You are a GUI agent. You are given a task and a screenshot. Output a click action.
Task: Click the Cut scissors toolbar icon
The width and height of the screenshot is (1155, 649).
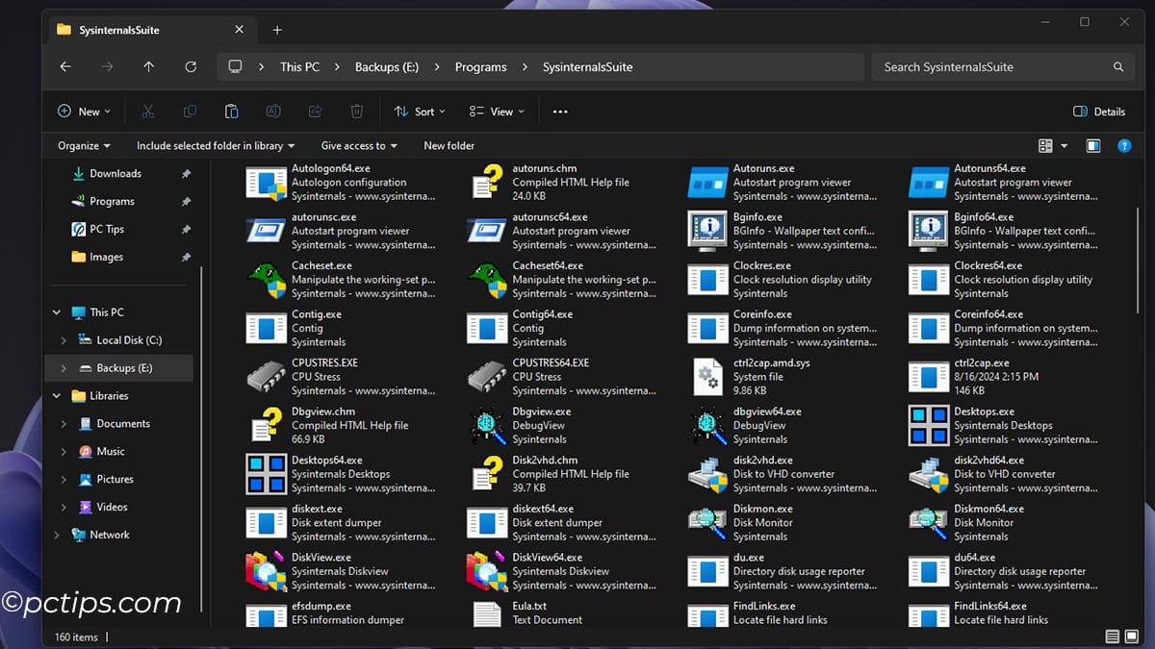pyautogui.click(x=147, y=111)
